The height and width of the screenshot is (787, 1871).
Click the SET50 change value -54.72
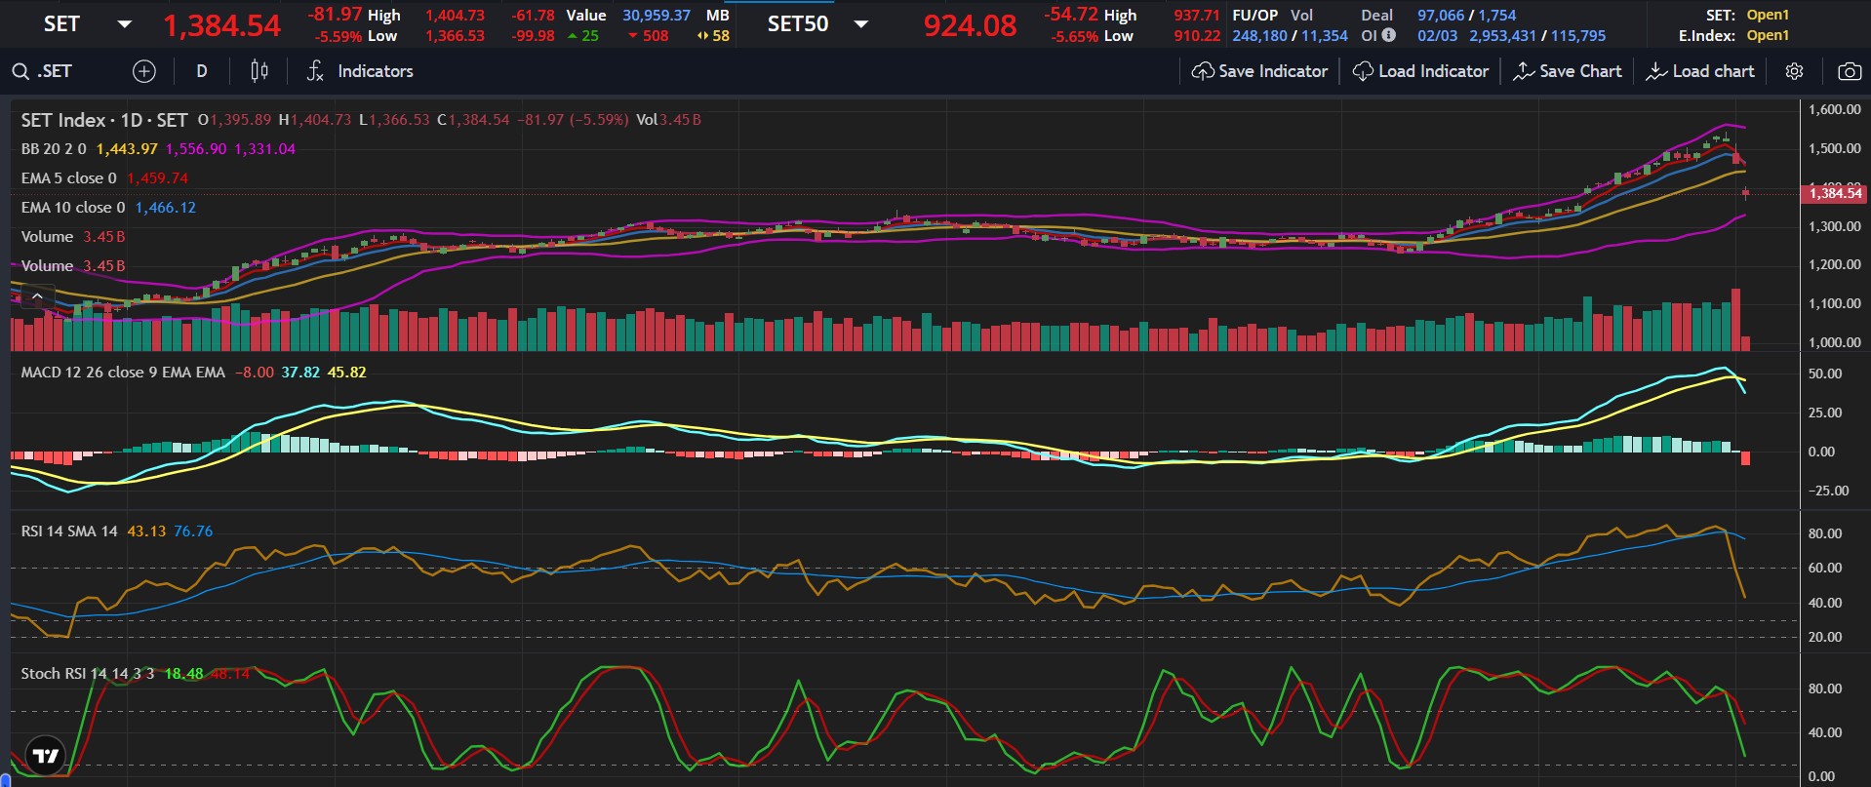1071,15
